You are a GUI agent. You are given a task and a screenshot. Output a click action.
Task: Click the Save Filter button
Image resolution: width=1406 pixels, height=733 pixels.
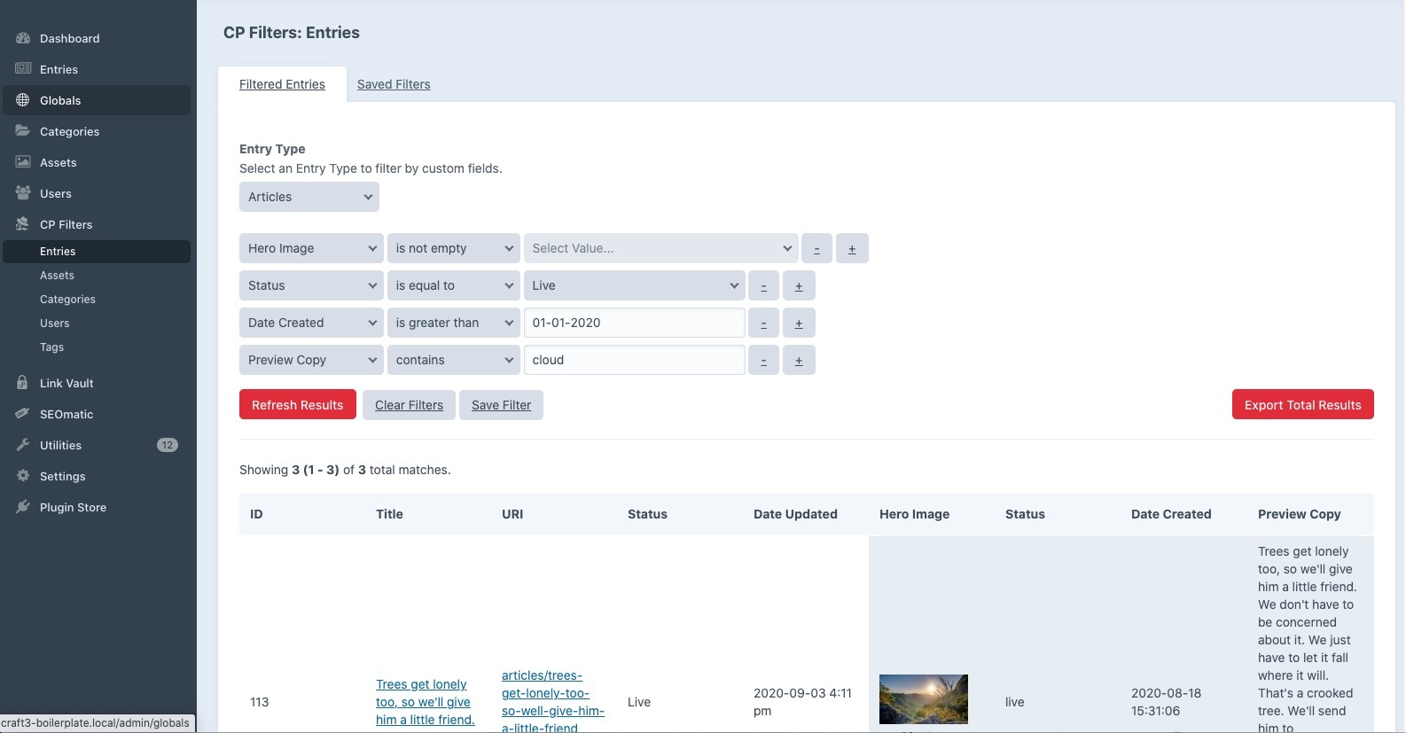pyautogui.click(x=501, y=405)
